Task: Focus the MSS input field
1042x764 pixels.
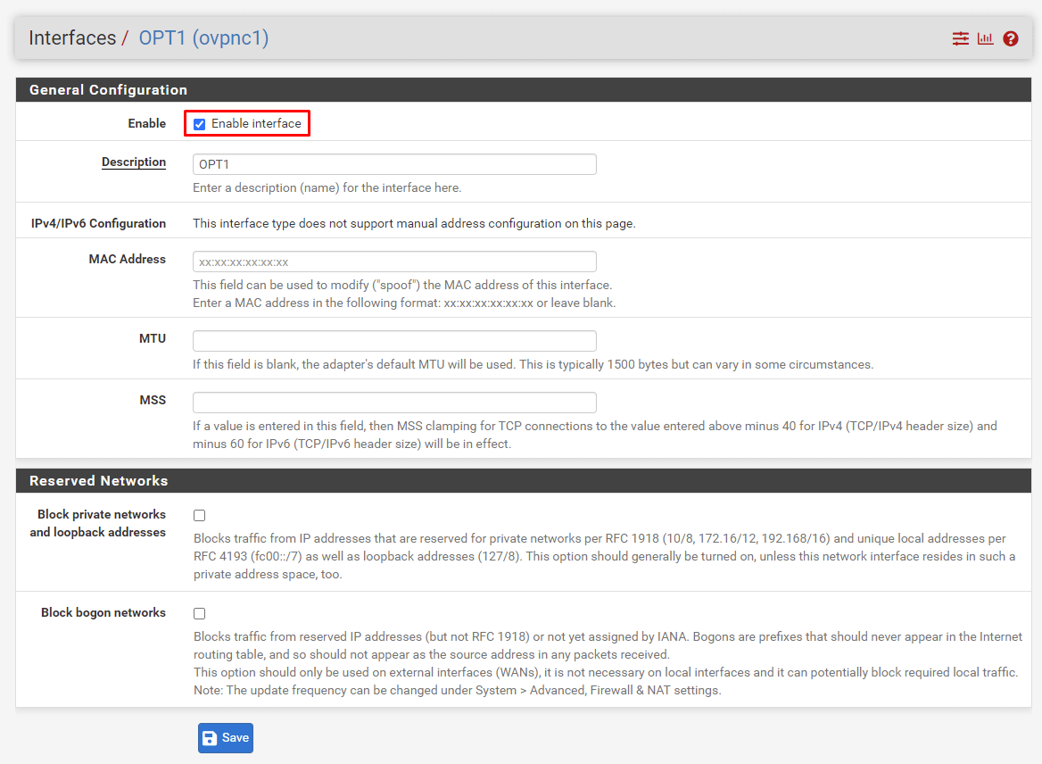Action: [x=394, y=403]
